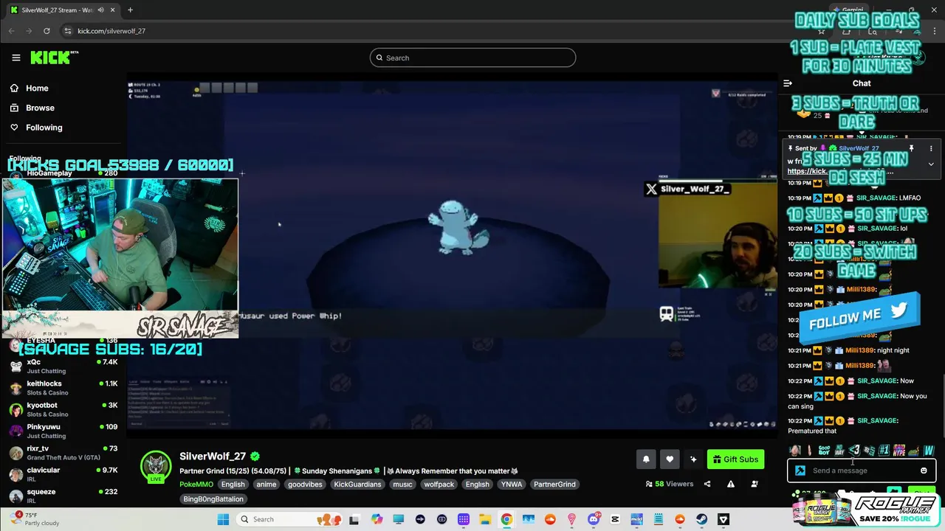Focus the Kick search field
Viewport: 945px width, 531px height.
tap(472, 58)
